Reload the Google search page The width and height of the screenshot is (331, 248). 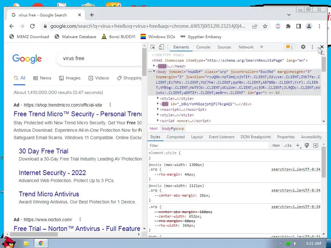(x=32, y=26)
